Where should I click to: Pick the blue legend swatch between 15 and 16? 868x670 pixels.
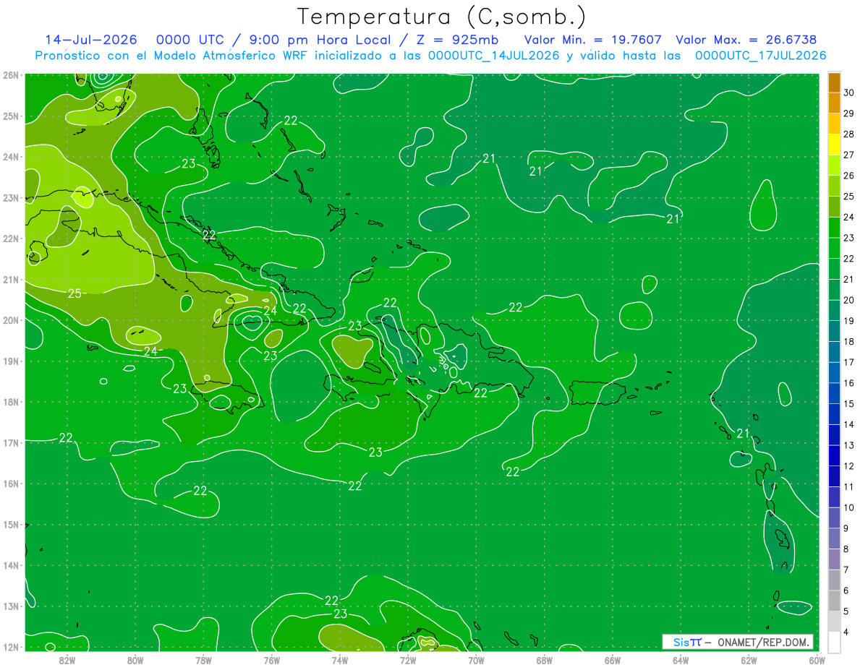(834, 393)
